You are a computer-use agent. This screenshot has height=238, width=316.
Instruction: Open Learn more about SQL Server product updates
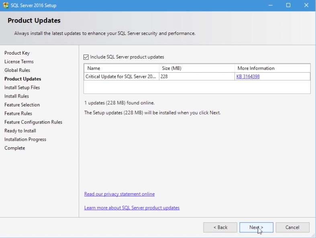(132, 208)
